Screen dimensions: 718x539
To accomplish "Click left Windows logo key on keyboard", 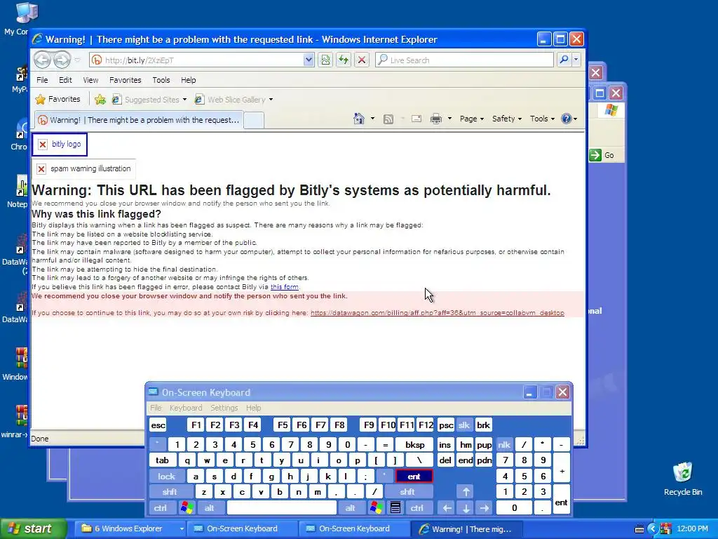I will pyautogui.click(x=187, y=508).
